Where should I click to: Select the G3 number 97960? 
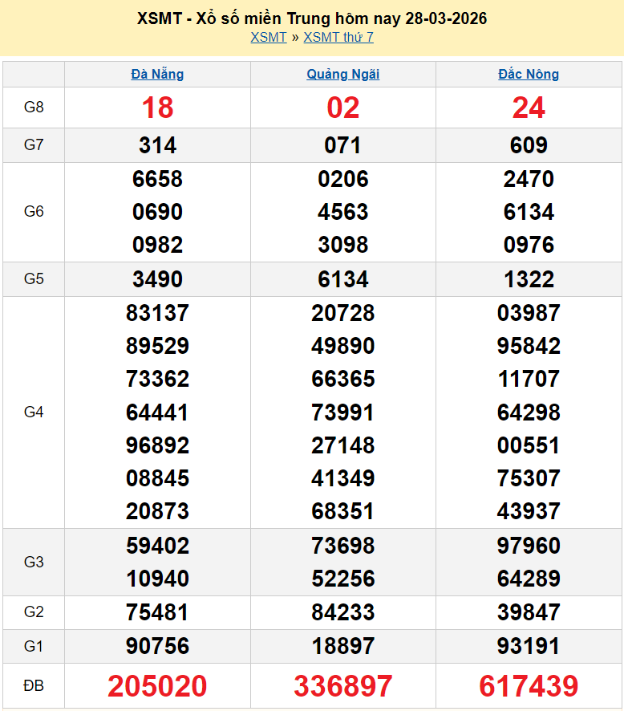click(x=529, y=546)
